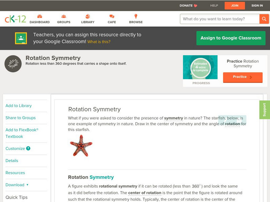The image size is (270, 202).
Task: Click the orange search magnifier button
Action: point(264,19)
